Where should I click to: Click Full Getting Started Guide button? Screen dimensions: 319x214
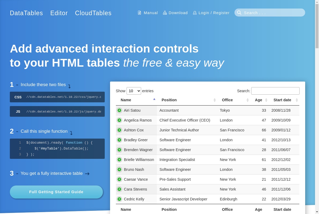coord(56,192)
